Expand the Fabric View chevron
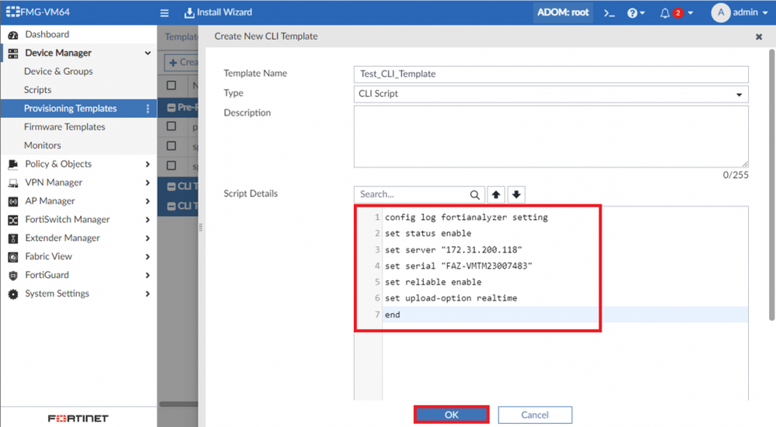 (148, 256)
